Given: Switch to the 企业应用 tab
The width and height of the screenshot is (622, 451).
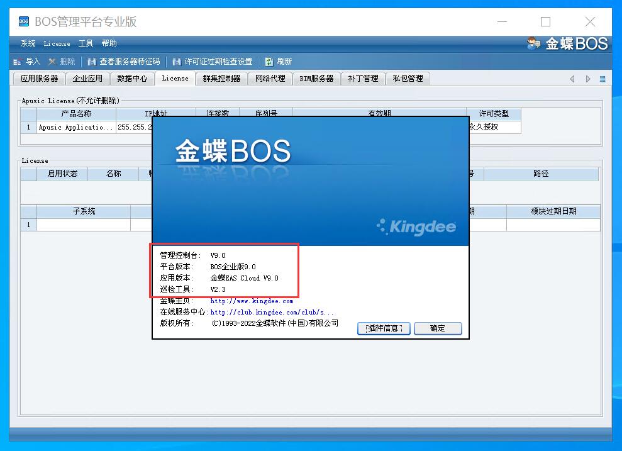Looking at the screenshot, I should pyautogui.click(x=87, y=79).
